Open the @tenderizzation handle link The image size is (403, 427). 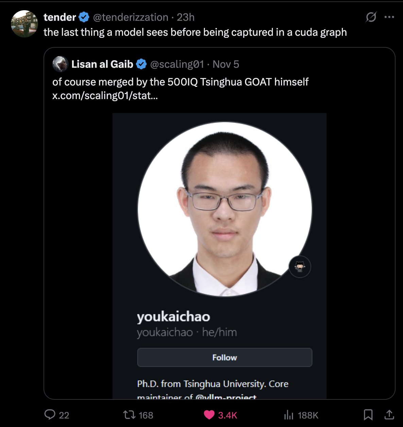point(130,17)
